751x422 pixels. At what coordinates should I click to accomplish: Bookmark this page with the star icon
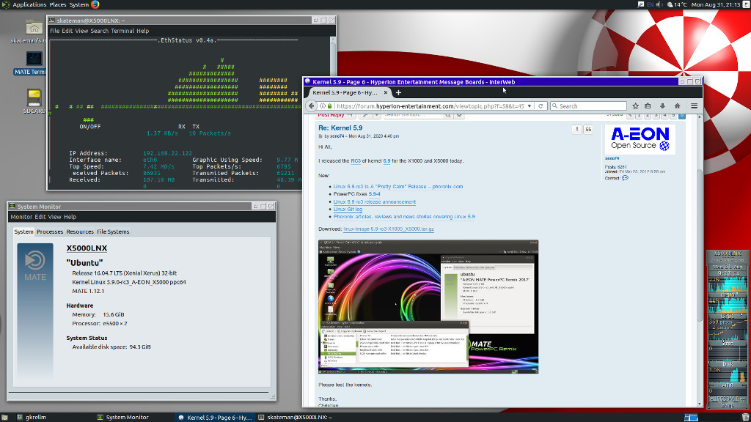(x=635, y=106)
